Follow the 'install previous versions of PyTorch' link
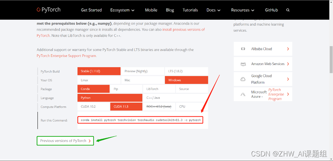 click(184, 30)
